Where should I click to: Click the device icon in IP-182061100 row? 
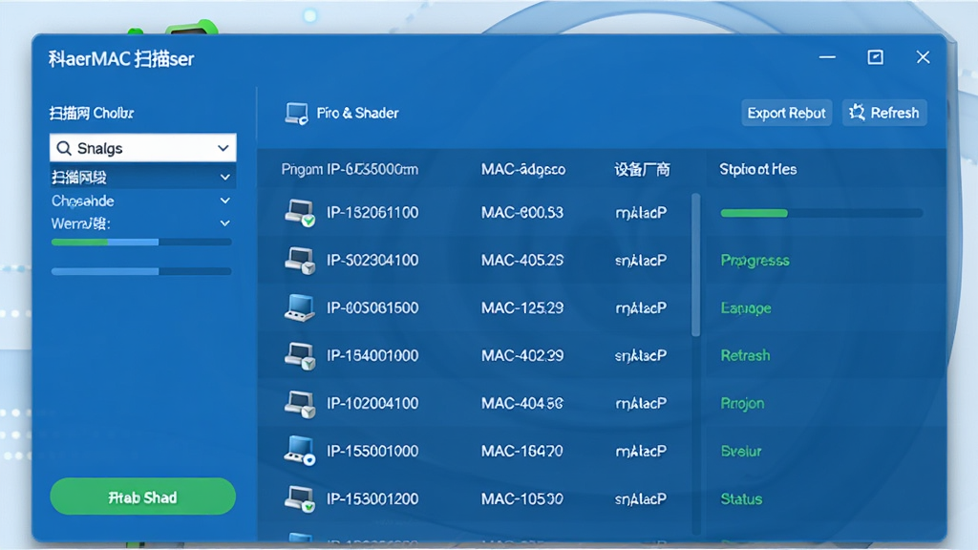[299, 213]
